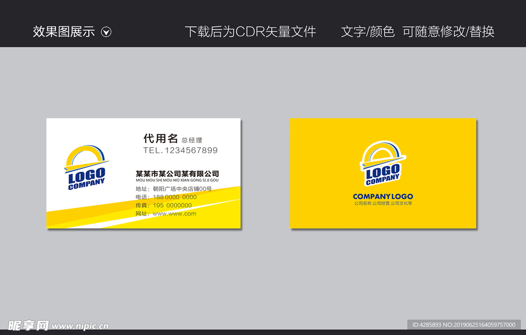Screen dimensions: 526x335
Task: Expand the 效果图展示 circle arrow
Action: (x=107, y=32)
